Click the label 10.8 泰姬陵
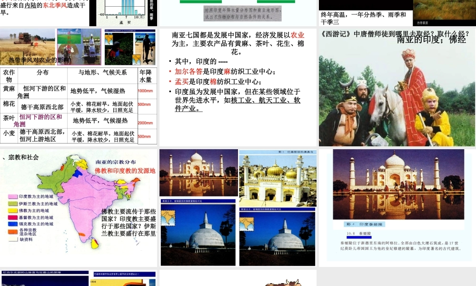Viewport: 476px width, 286px height. (359, 234)
